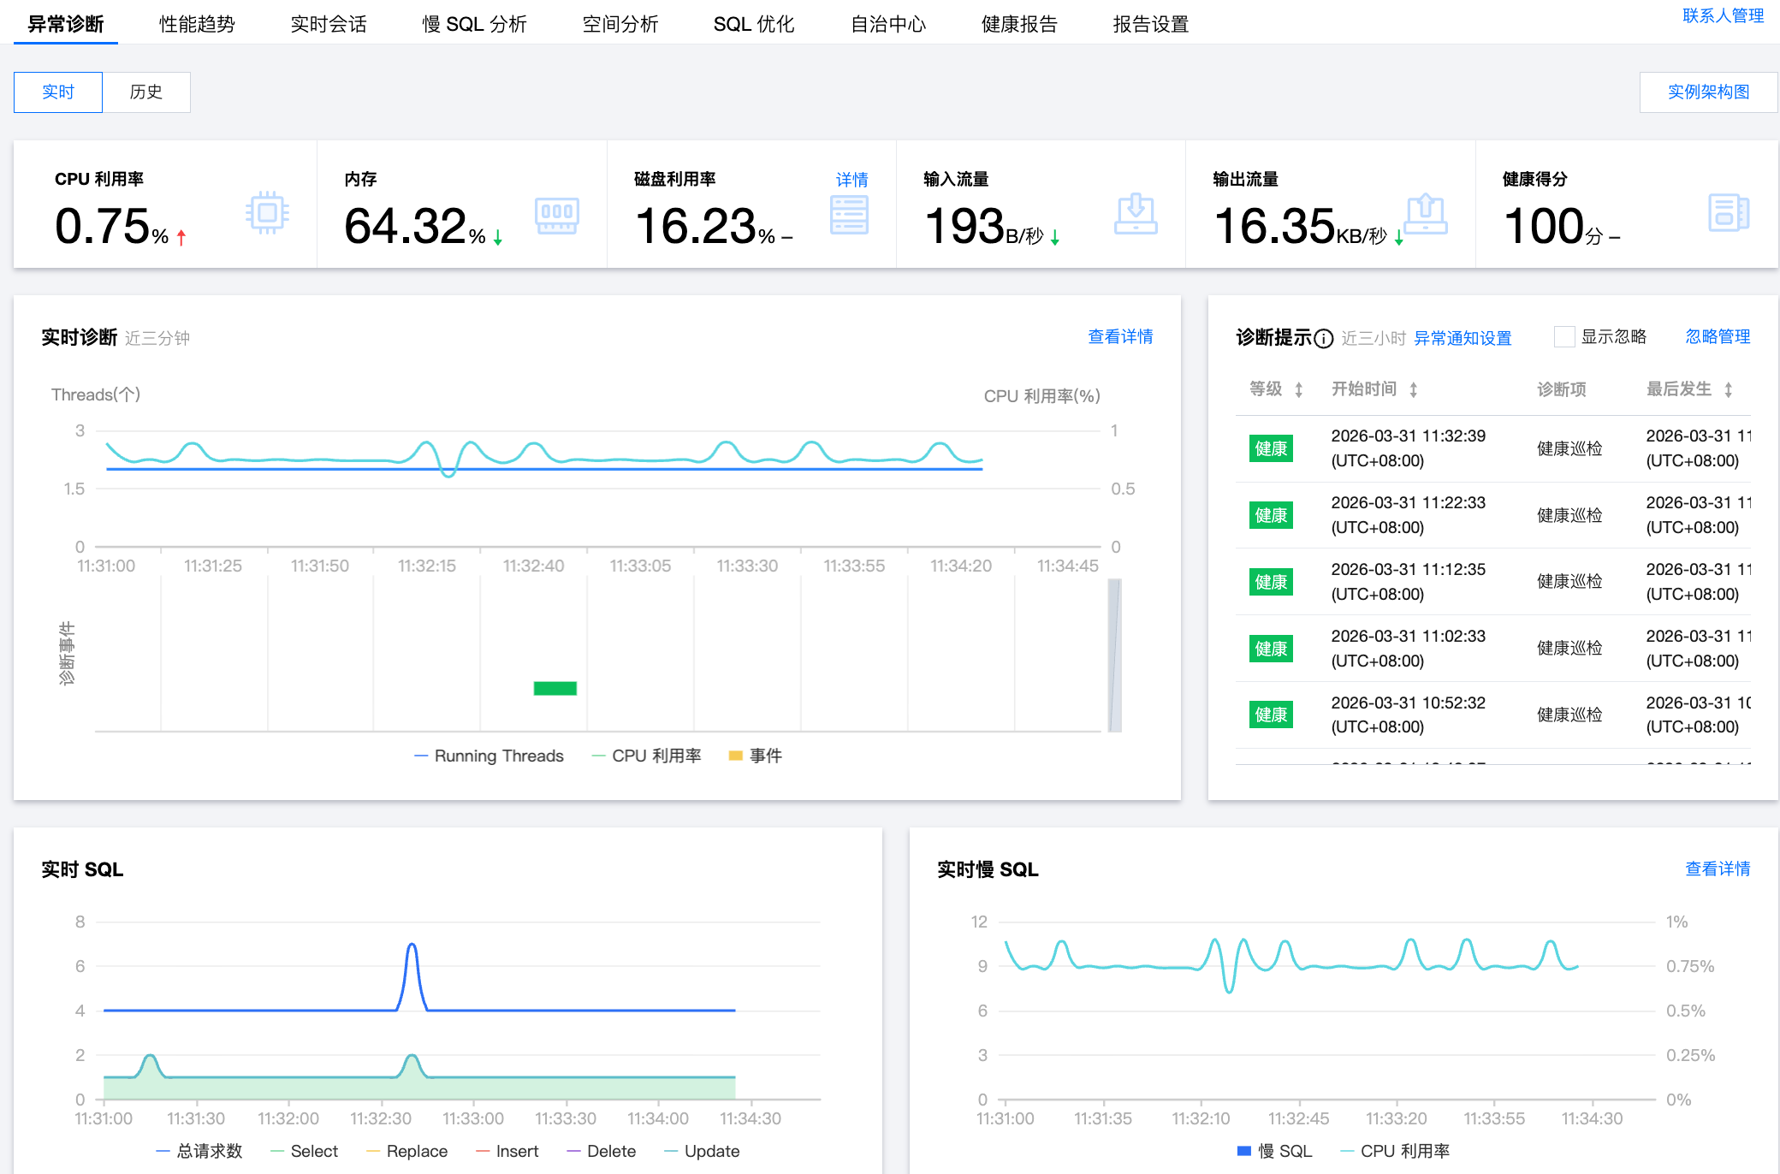Screen dimensions: 1780x1174
Task: Click green diagnostic event block
Action: click(555, 688)
